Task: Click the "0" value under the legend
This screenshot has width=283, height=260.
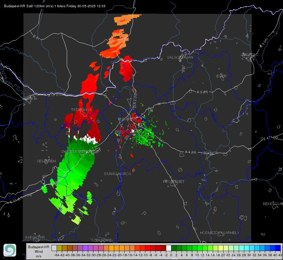Action: click(171, 255)
